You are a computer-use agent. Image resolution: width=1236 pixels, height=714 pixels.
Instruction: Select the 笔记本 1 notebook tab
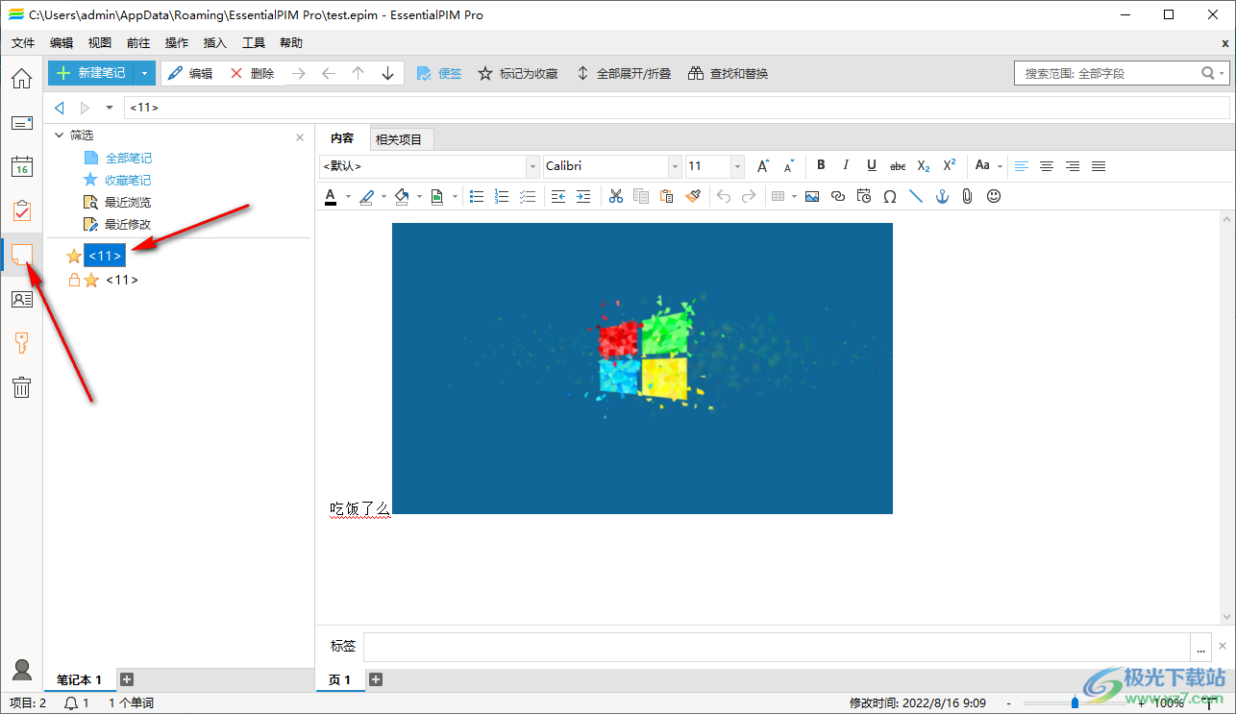pyautogui.click(x=79, y=679)
